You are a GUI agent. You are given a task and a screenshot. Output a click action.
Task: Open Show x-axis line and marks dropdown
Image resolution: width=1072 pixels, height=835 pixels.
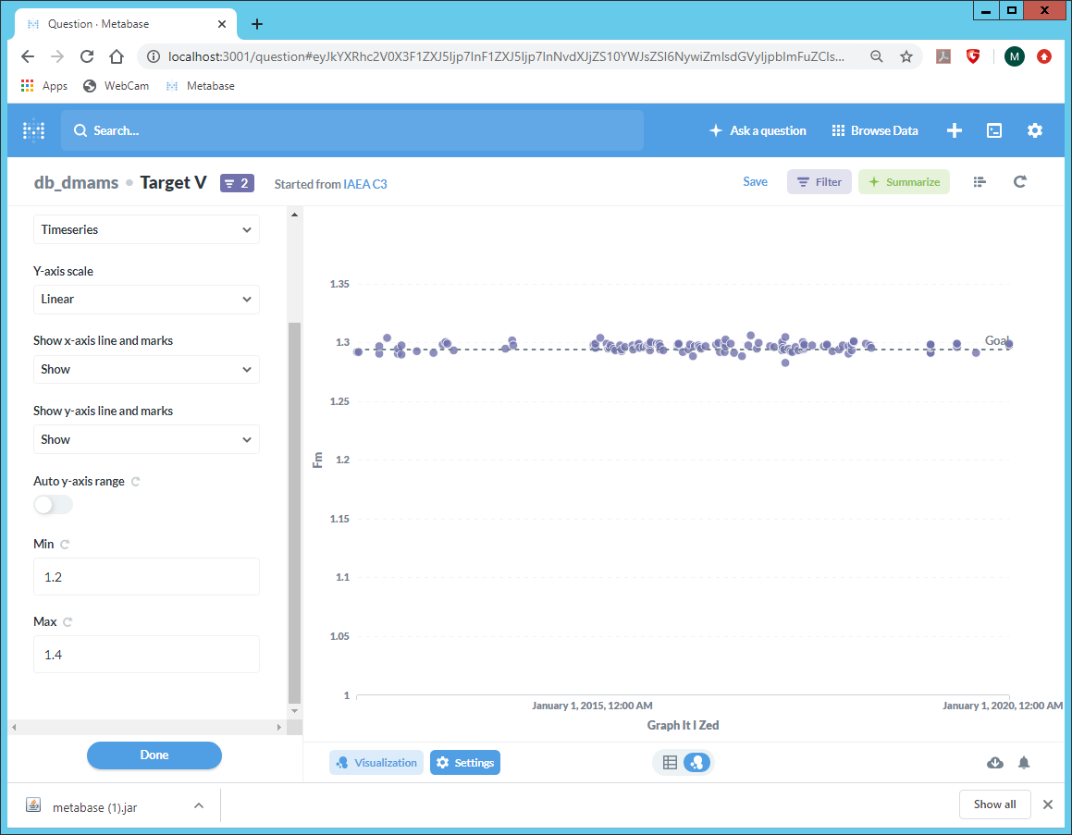[146, 370]
